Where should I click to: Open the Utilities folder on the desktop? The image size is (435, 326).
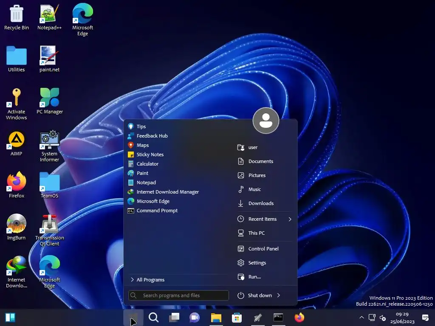(17, 59)
